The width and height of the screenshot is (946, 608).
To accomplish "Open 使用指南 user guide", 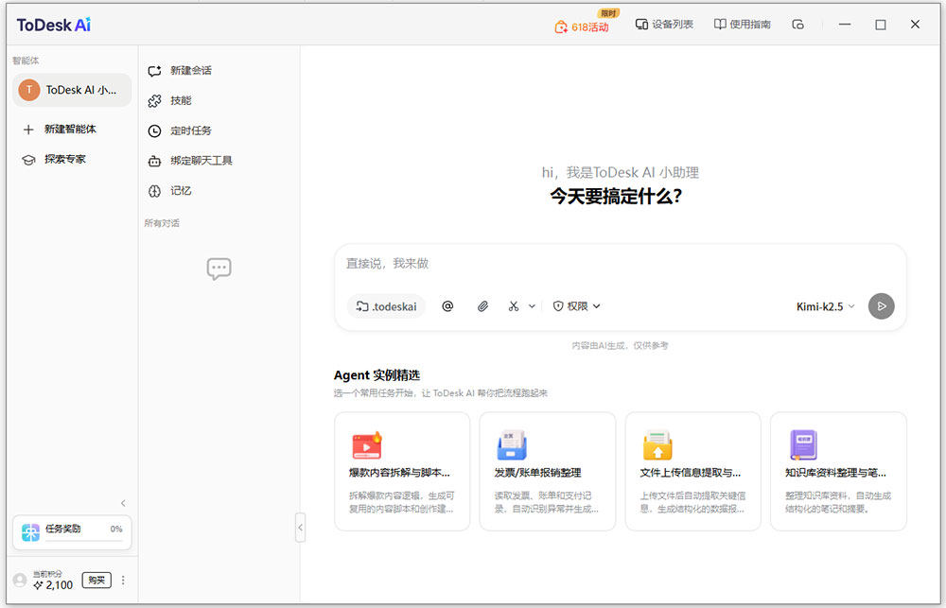I will [742, 25].
